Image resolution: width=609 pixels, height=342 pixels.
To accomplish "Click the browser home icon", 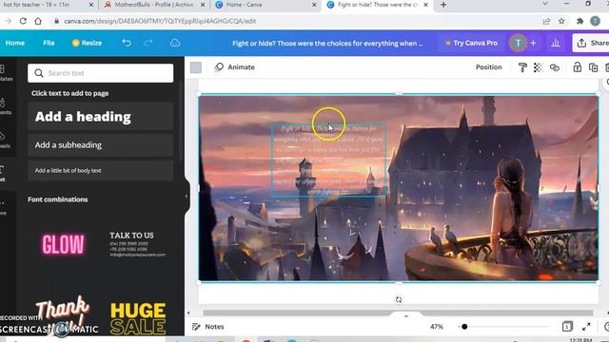I will tap(38, 21).
